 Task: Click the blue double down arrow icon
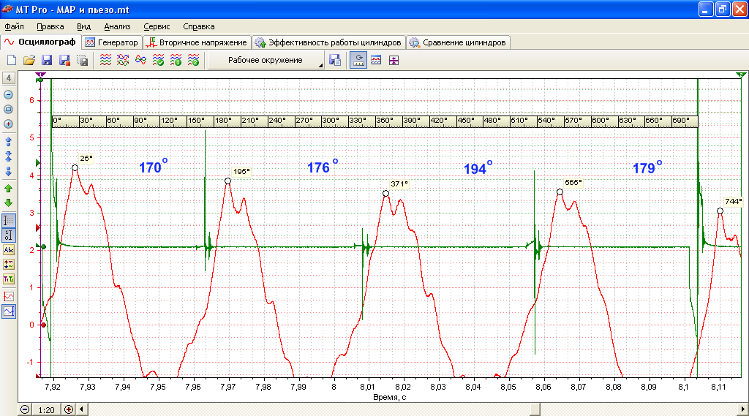[8, 172]
